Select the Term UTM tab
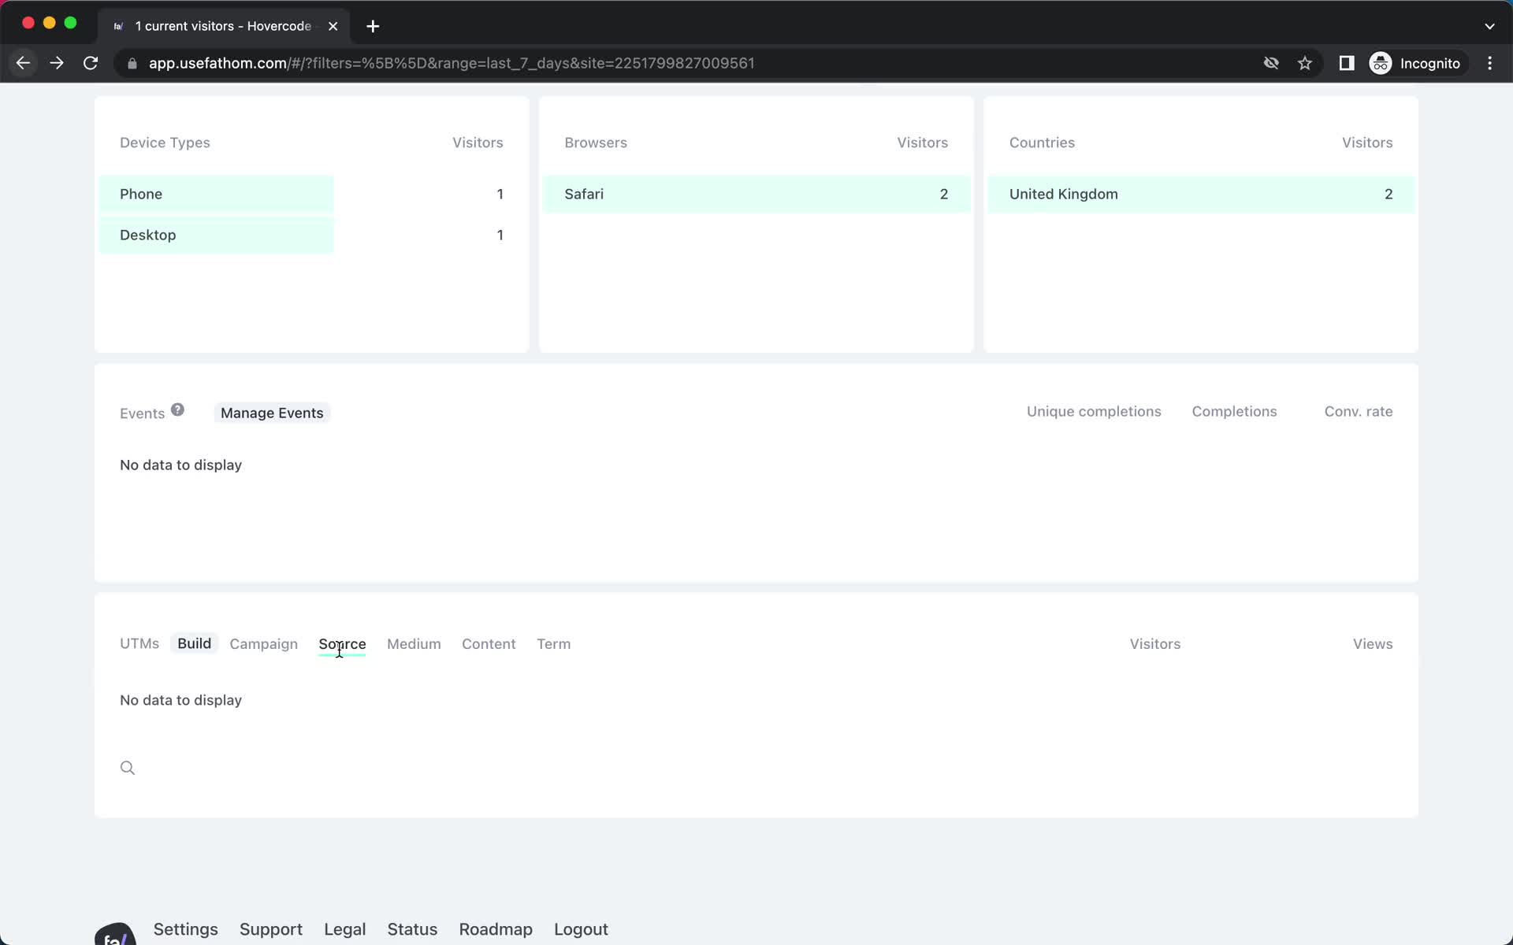The height and width of the screenshot is (945, 1513). click(553, 644)
